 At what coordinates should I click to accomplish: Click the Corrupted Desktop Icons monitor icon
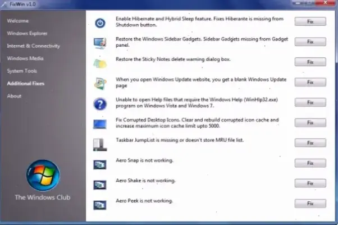100,124
